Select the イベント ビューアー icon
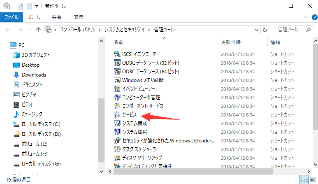The height and width of the screenshot is (184, 318). (117, 89)
